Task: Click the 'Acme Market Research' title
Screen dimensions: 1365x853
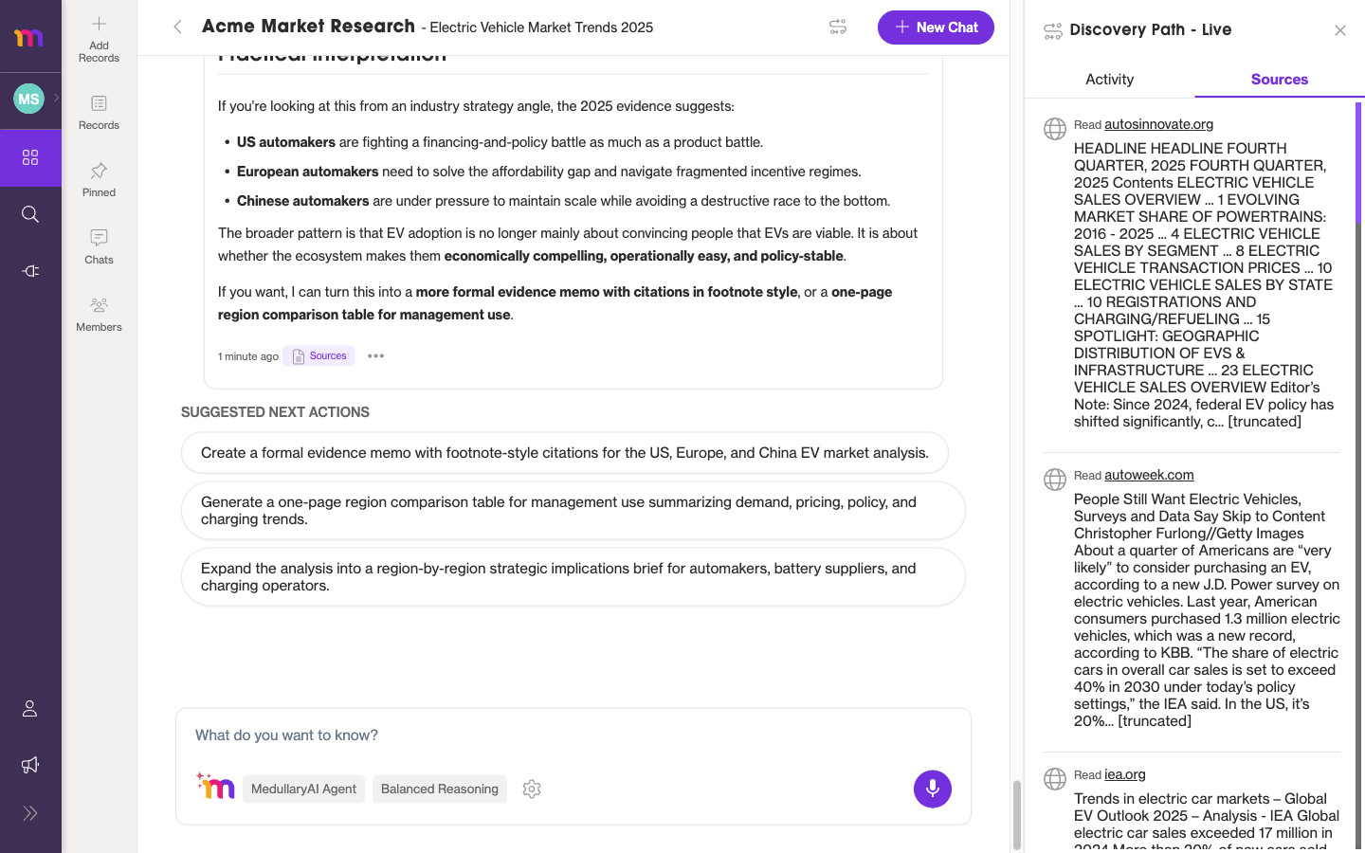Action: click(308, 27)
